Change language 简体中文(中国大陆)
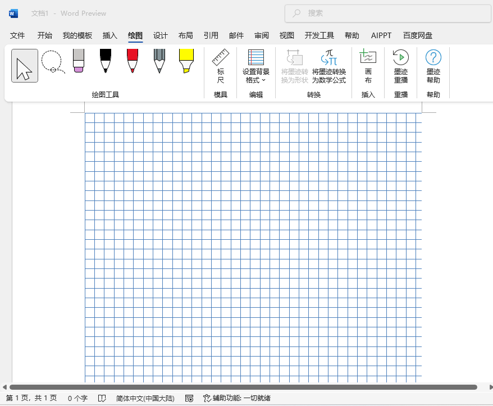This screenshot has height=406, width=493. [x=145, y=399]
